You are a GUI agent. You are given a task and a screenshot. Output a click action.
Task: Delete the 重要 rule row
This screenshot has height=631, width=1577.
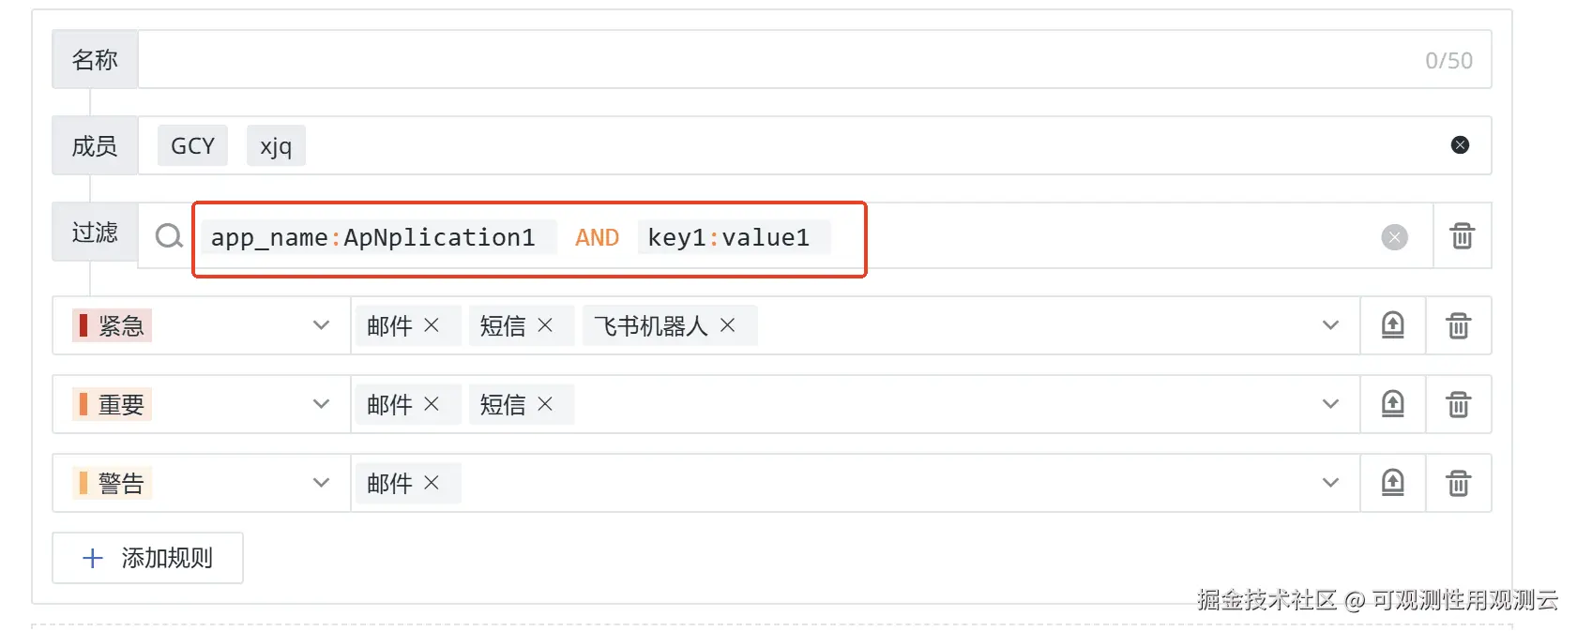pos(1458,404)
